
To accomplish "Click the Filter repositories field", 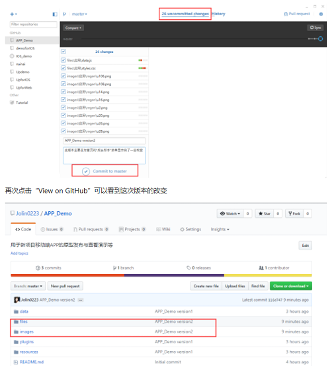I will (x=33, y=24).
